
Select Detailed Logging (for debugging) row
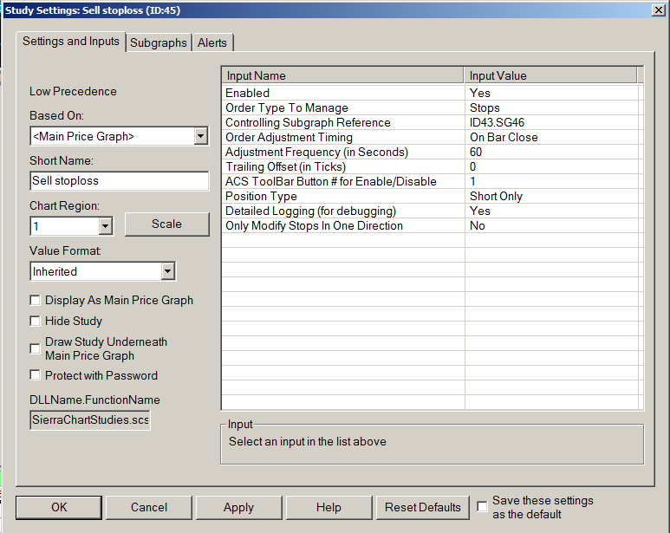pyautogui.click(x=432, y=211)
